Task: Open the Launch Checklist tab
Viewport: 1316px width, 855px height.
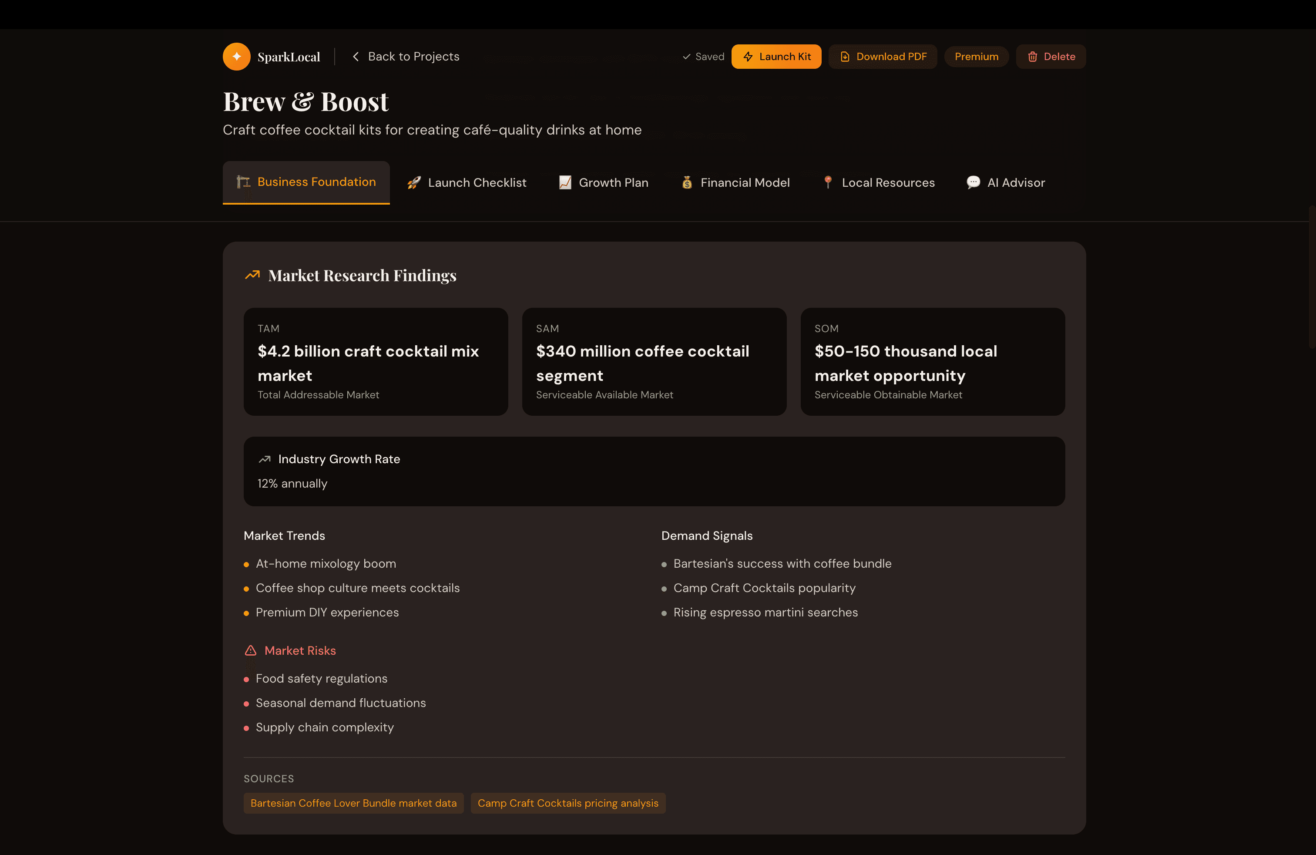Action: [477, 182]
